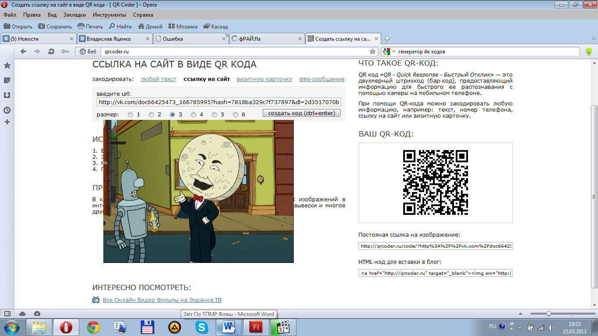Open the Справка menu
Image resolution: width=598 pixels, height=336 pixels.
143,15
